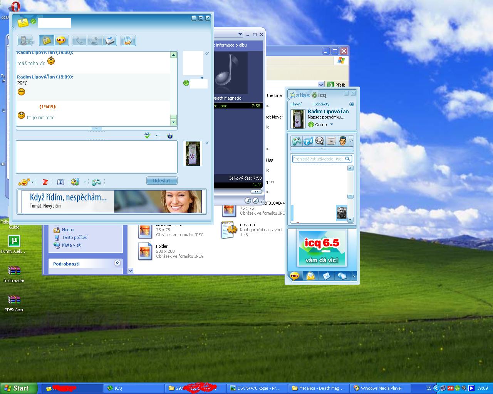Open the news icon in ICQ contact list

click(x=331, y=141)
